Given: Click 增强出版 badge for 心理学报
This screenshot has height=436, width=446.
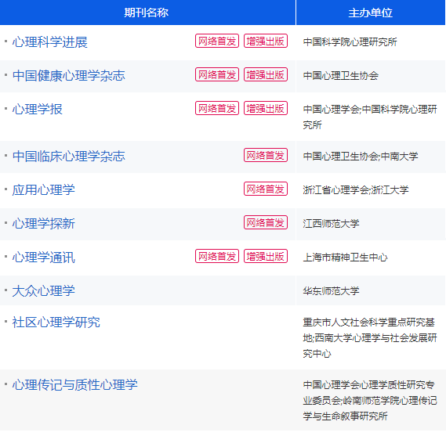Looking at the screenshot, I should click(x=266, y=108).
